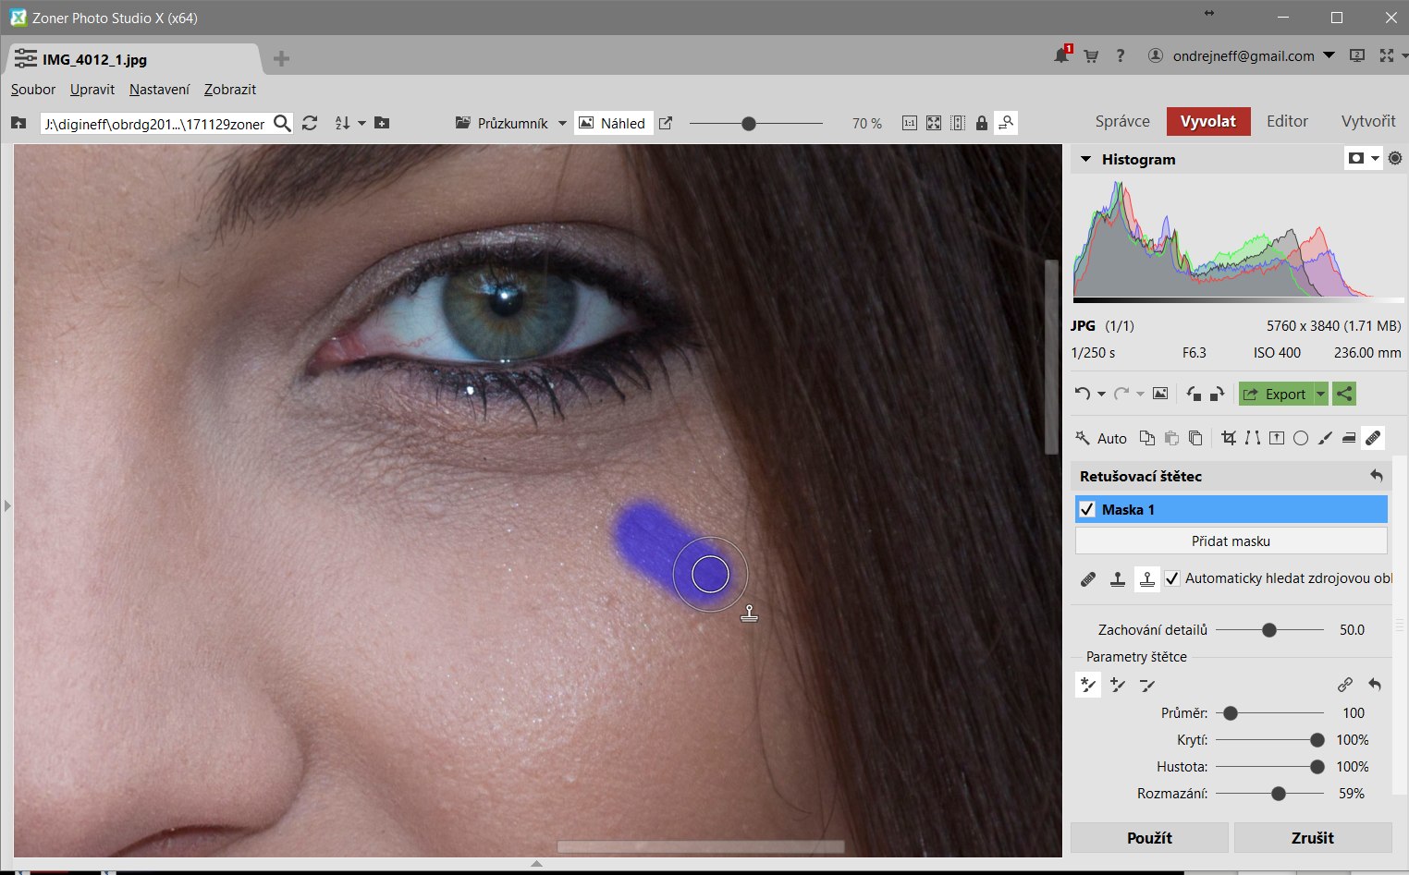The image size is (1409, 875).
Task: Open the account email dropdown
Action: click(1329, 55)
